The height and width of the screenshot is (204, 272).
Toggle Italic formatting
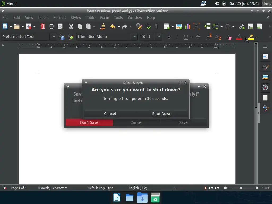coord(178,37)
